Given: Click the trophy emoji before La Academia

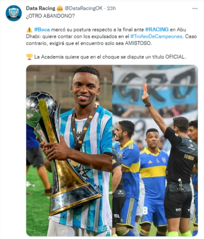Looking at the screenshot, I should 29,57.
